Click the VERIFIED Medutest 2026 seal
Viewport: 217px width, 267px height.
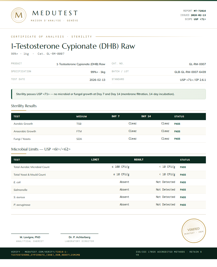click(194, 231)
